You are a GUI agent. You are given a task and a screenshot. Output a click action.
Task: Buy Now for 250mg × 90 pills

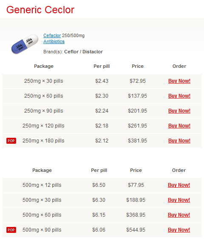pyautogui.click(x=179, y=111)
